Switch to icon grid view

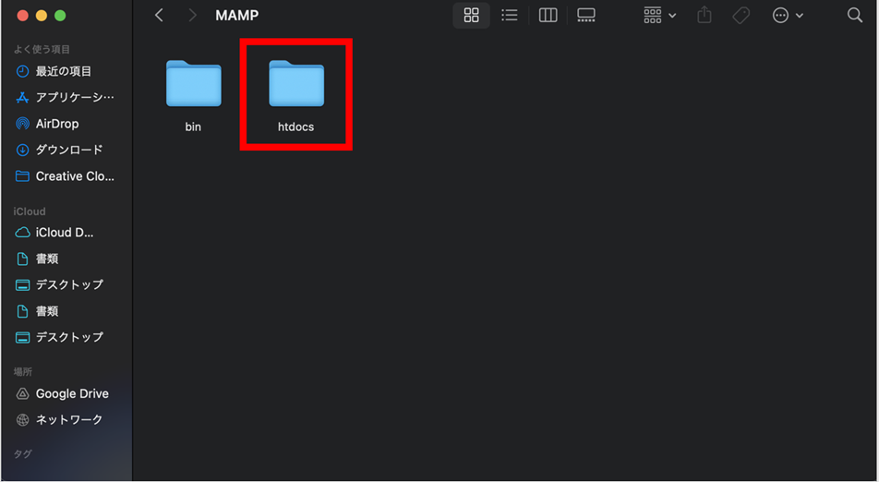tap(472, 15)
